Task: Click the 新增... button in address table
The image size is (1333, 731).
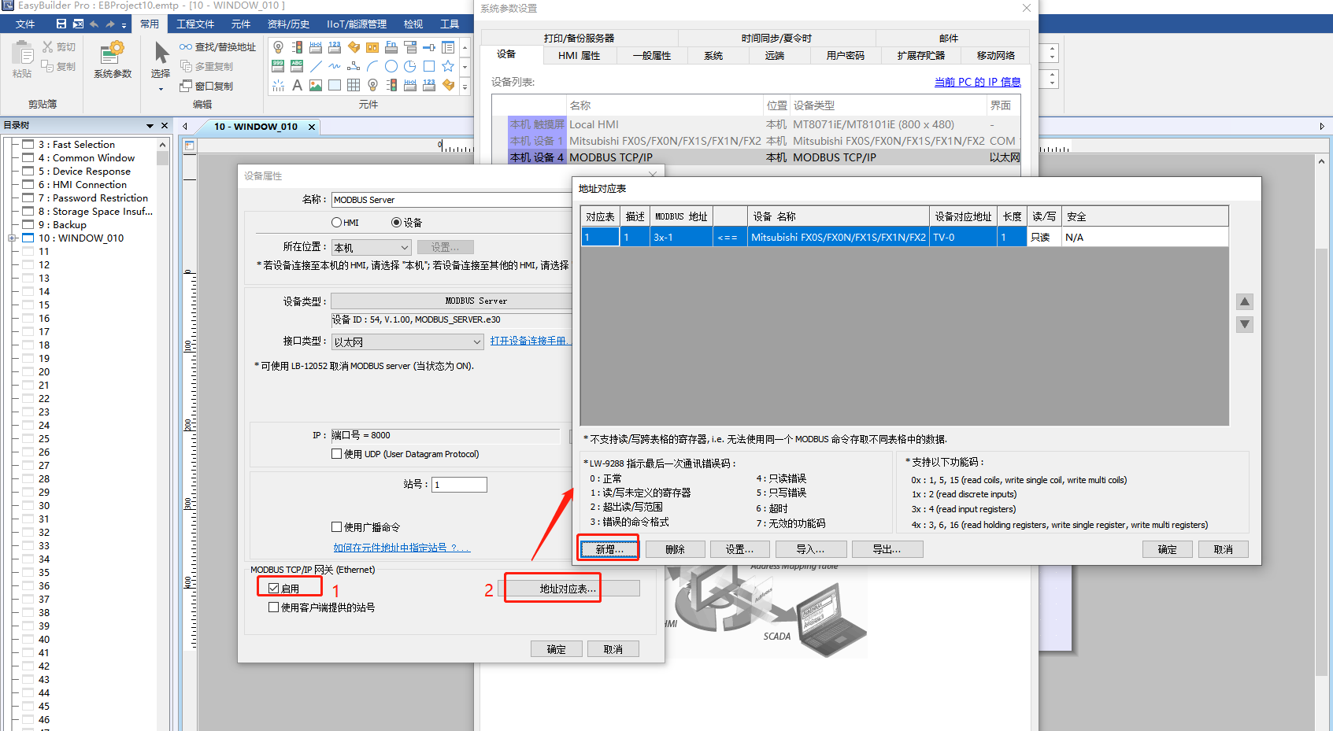Action: tap(609, 549)
